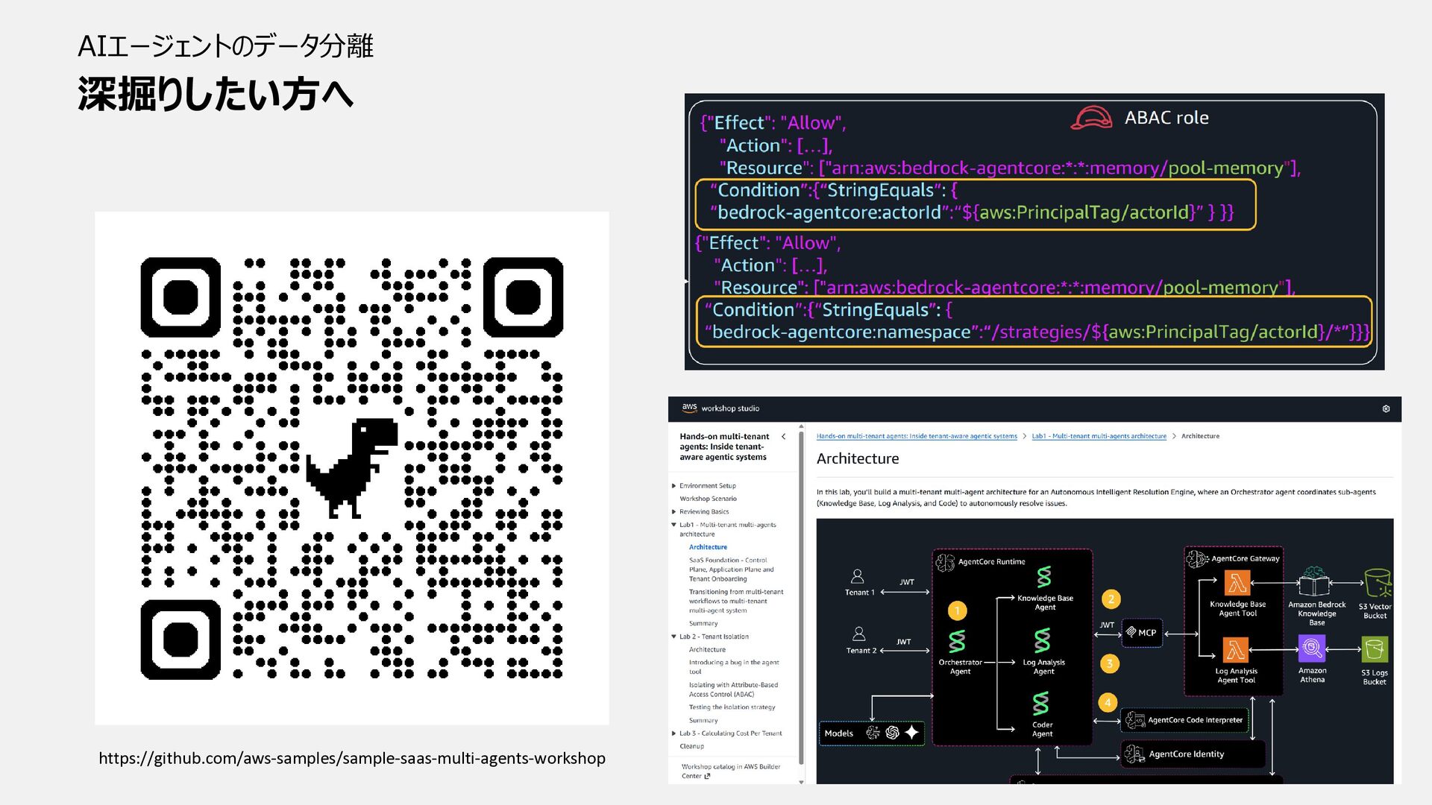The height and width of the screenshot is (805, 1432).
Task: Click the AWS workshop studio logo
Action: tap(689, 408)
